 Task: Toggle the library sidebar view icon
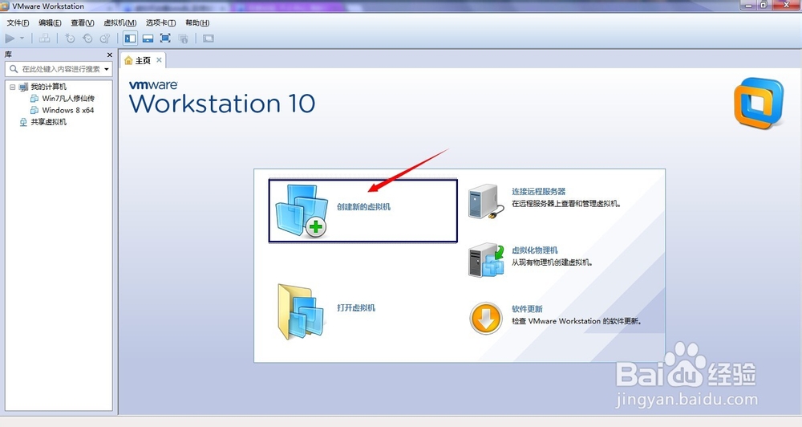coord(131,39)
